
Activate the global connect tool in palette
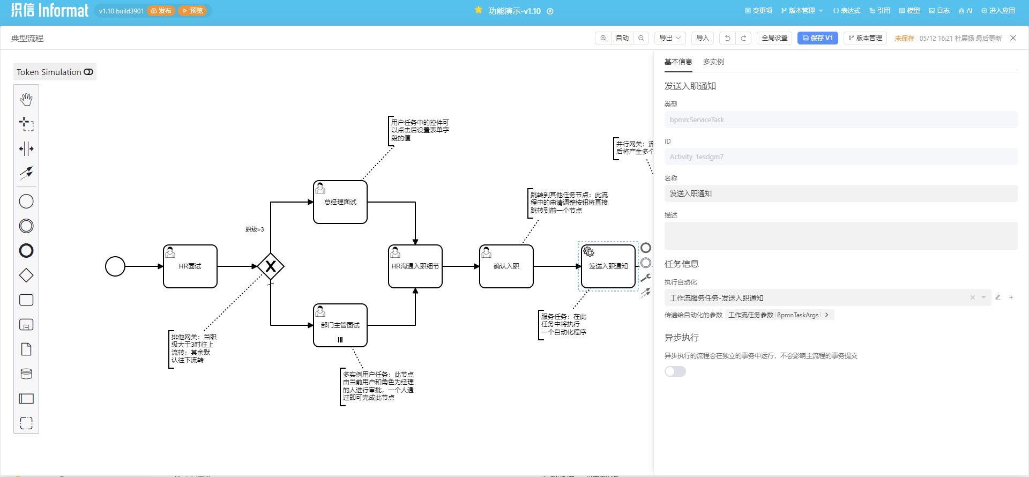[x=26, y=173]
